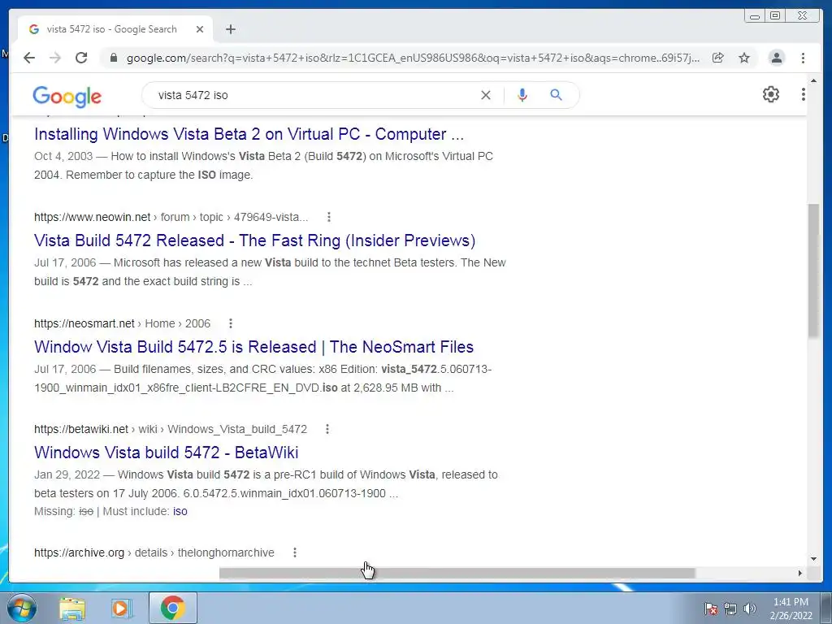Close the vista 5472 iso tab
832x624 pixels.
pyautogui.click(x=200, y=29)
